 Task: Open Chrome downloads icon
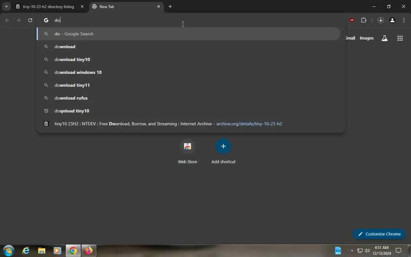pyautogui.click(x=381, y=20)
